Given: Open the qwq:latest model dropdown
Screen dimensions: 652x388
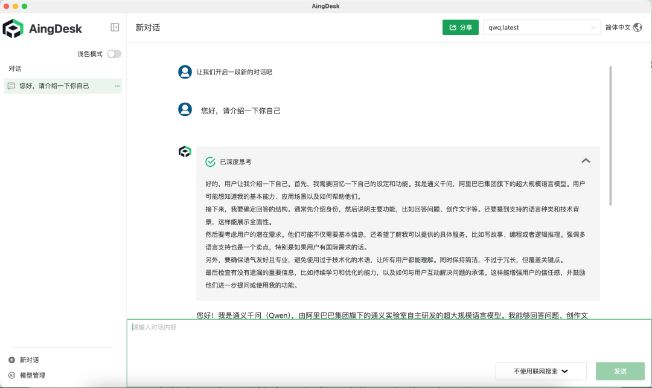Looking at the screenshot, I should (542, 27).
